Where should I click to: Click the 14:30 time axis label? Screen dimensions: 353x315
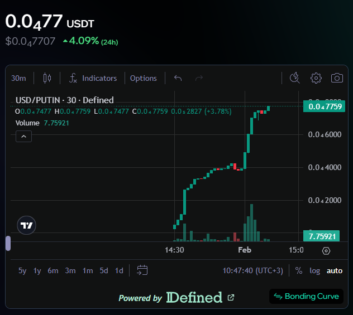(x=174, y=250)
